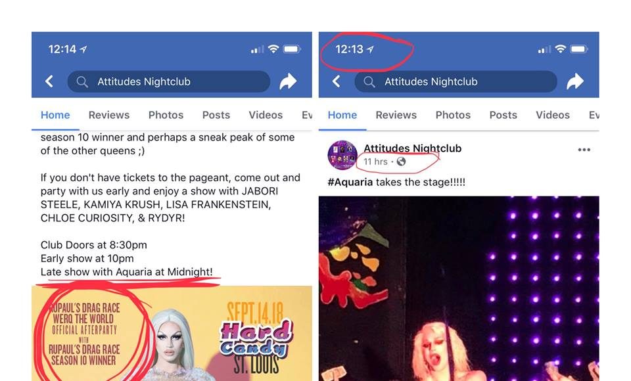Click magnifier icon in right search bar
This screenshot has width=631, height=381.
(369, 81)
